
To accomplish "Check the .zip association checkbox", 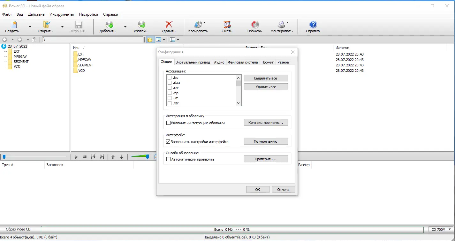I will click(170, 93).
